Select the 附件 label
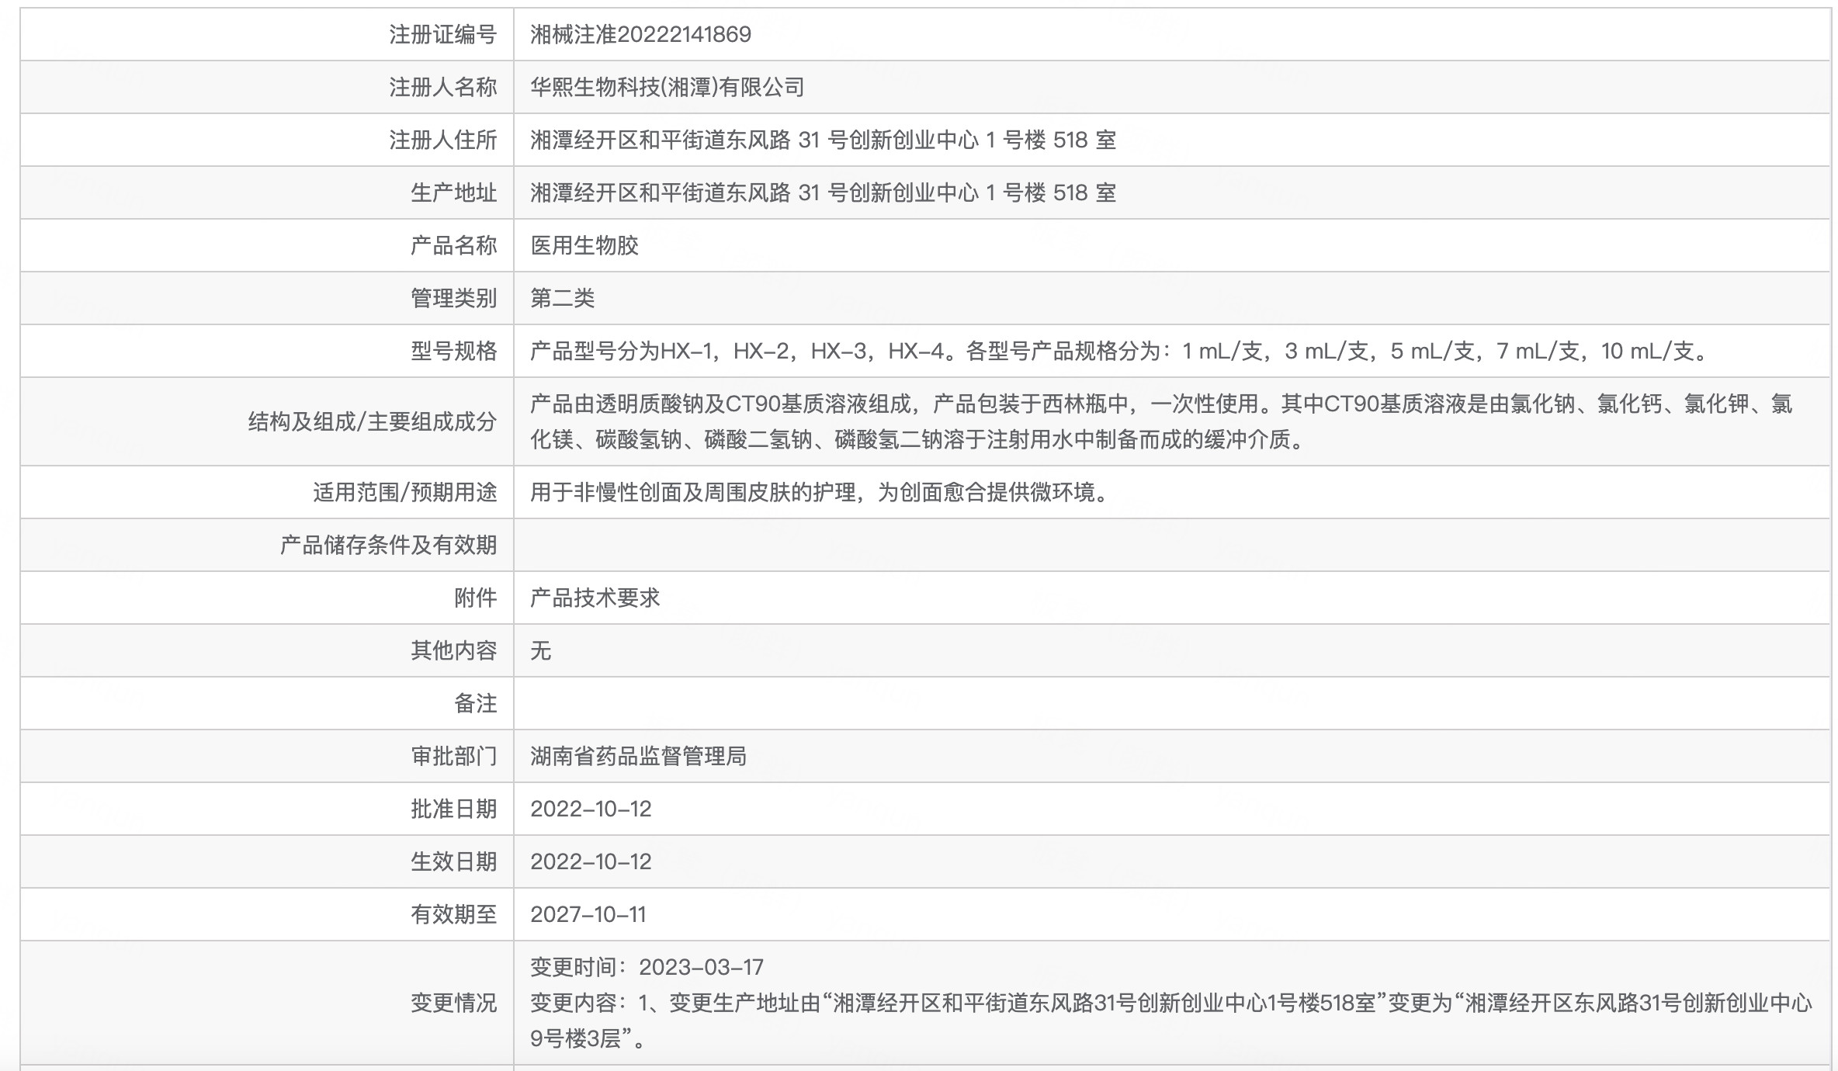The width and height of the screenshot is (1838, 1071). point(475,598)
